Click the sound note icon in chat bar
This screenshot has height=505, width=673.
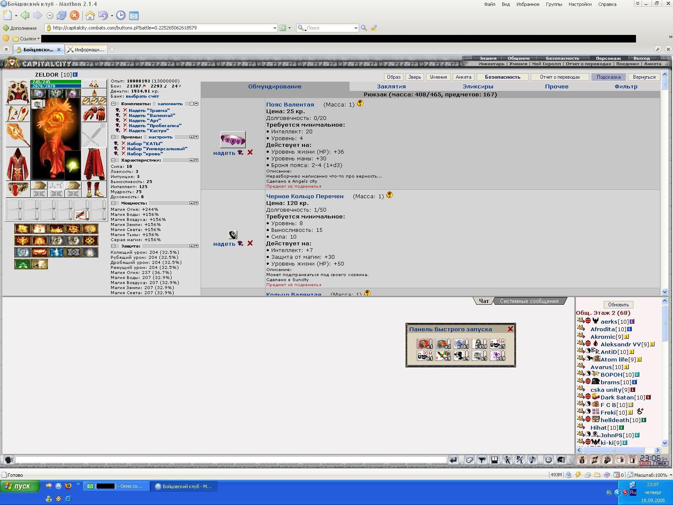tap(532, 460)
